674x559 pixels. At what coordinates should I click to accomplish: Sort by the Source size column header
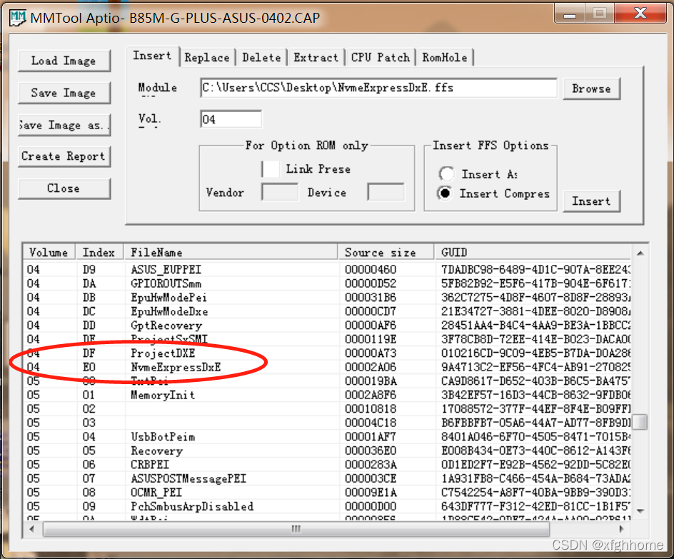(x=386, y=252)
